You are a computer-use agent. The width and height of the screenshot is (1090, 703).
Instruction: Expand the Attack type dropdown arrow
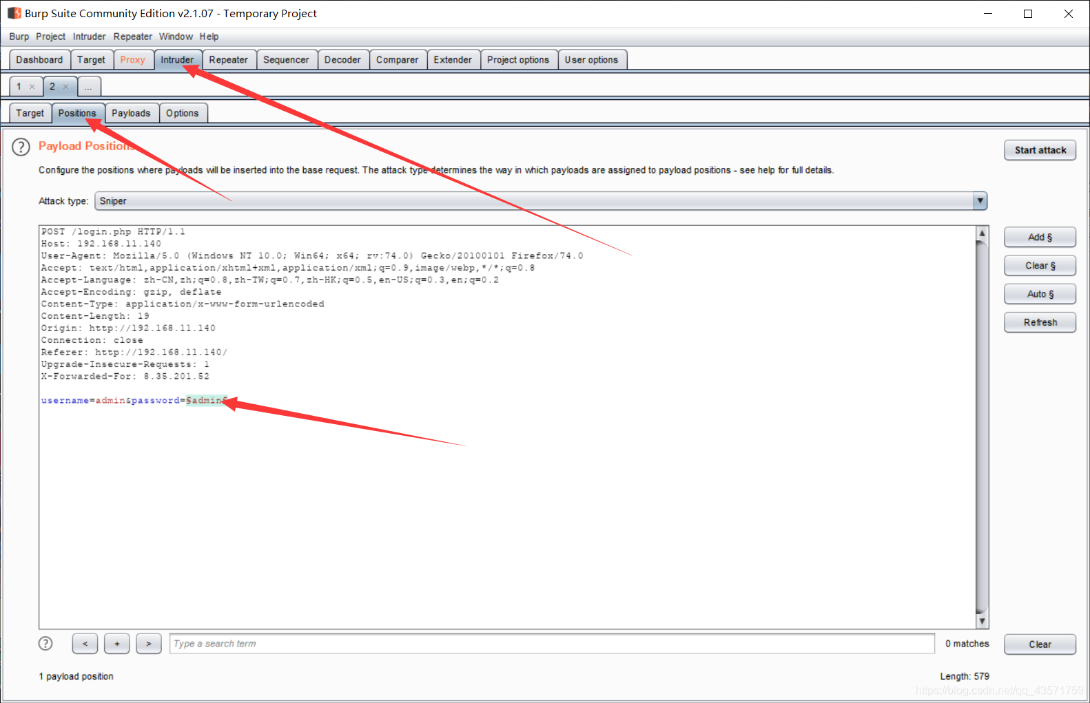pos(980,201)
